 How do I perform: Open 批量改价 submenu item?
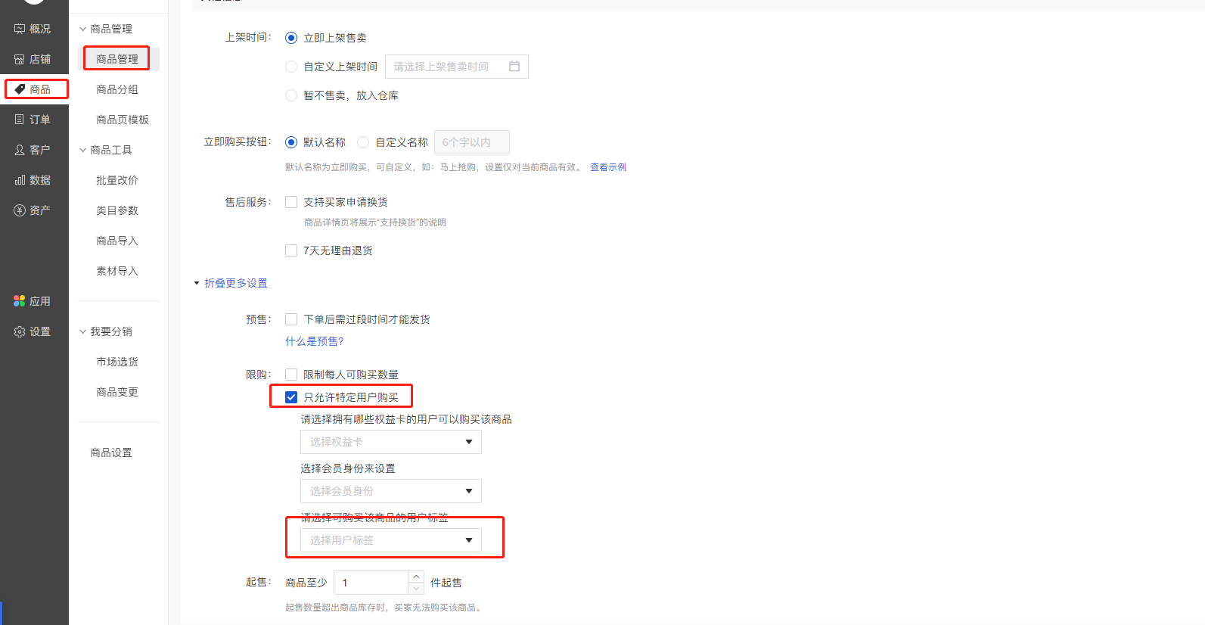click(117, 180)
